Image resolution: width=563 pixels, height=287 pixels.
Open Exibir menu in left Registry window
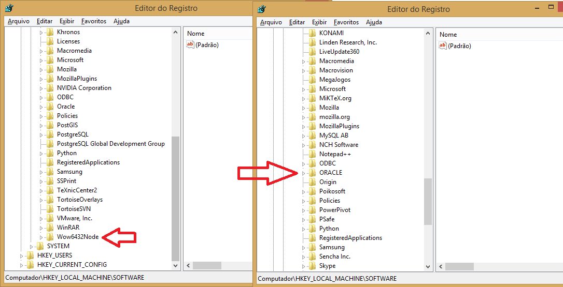click(67, 21)
